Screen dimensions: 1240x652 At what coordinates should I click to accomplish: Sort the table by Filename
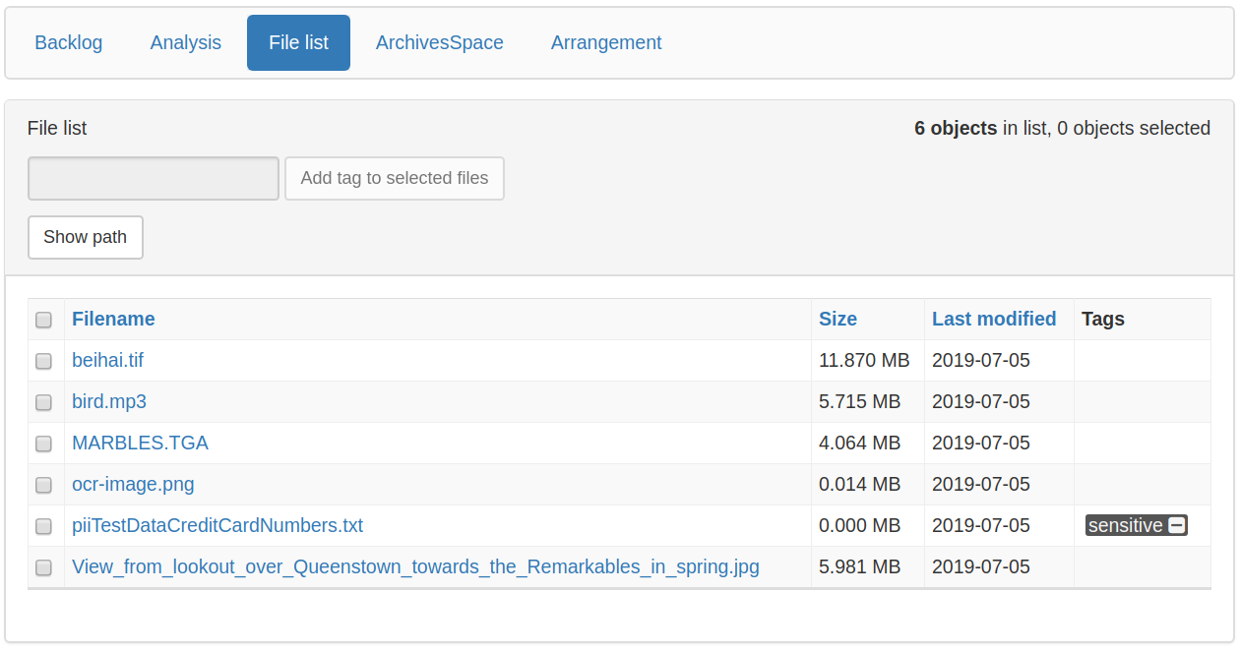(x=113, y=319)
